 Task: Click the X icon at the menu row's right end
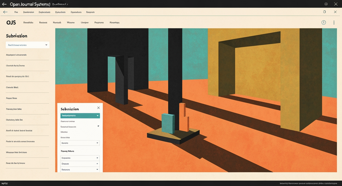pos(335,12)
